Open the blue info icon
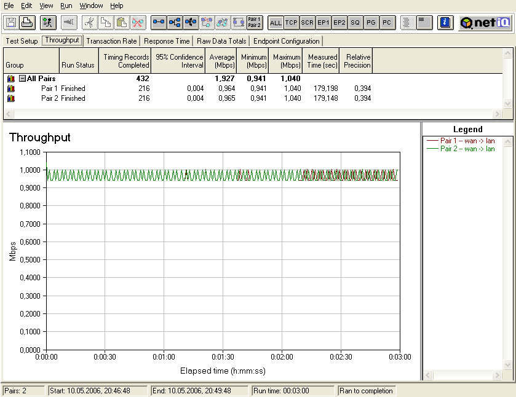 tap(446, 23)
